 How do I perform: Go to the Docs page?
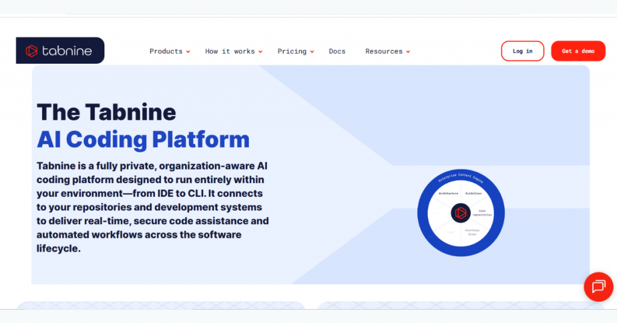click(x=337, y=51)
